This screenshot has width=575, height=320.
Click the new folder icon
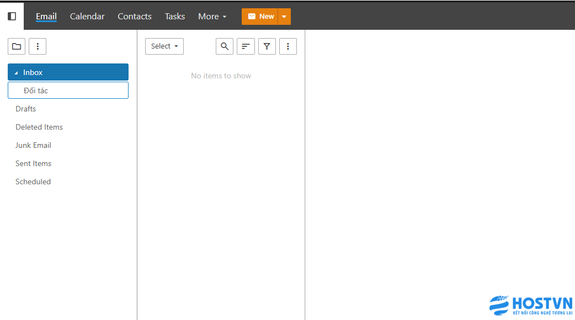pos(17,46)
